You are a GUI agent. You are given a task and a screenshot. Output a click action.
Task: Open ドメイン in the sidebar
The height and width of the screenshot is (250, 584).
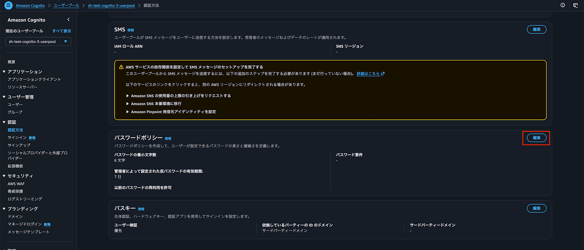coord(15,216)
